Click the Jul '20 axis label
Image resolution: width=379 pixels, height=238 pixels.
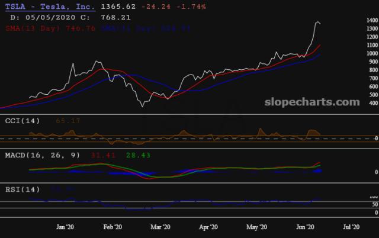click(x=351, y=227)
